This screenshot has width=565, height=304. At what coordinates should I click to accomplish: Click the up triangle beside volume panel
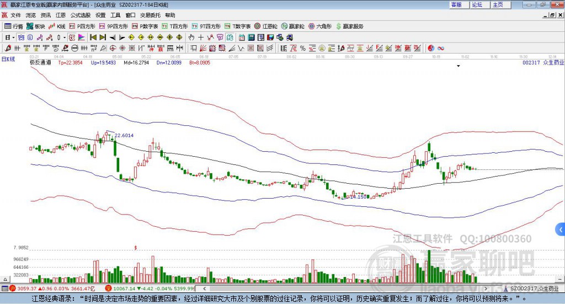(x=5, y=279)
